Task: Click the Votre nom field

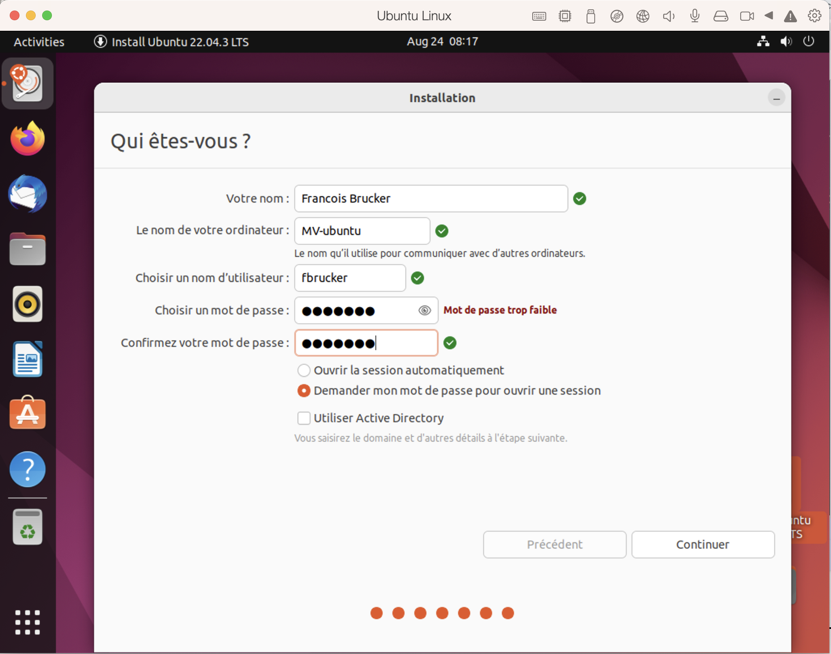Action: coord(431,199)
